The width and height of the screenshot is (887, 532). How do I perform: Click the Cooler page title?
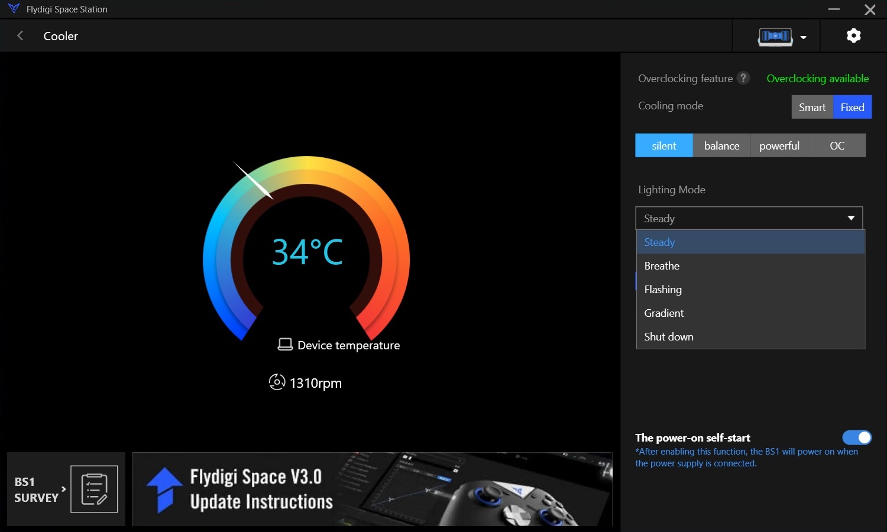[60, 36]
